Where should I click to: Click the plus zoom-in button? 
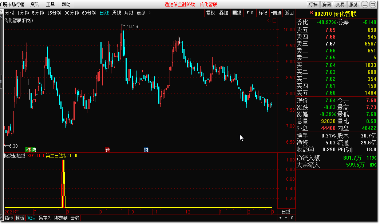point(280,218)
